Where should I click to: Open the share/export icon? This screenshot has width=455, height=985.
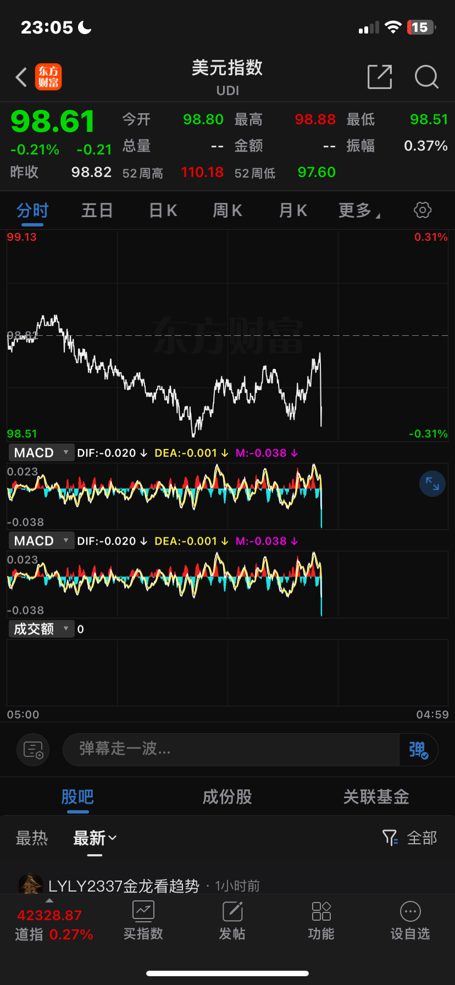pos(380,76)
